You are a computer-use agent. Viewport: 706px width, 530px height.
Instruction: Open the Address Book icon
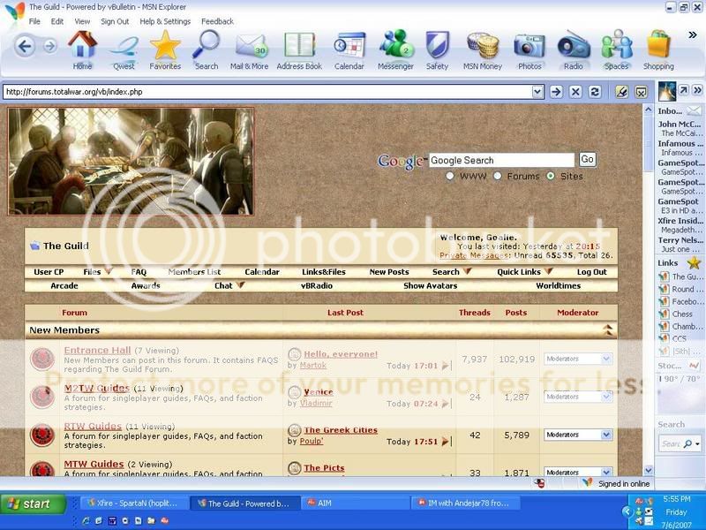click(x=299, y=51)
